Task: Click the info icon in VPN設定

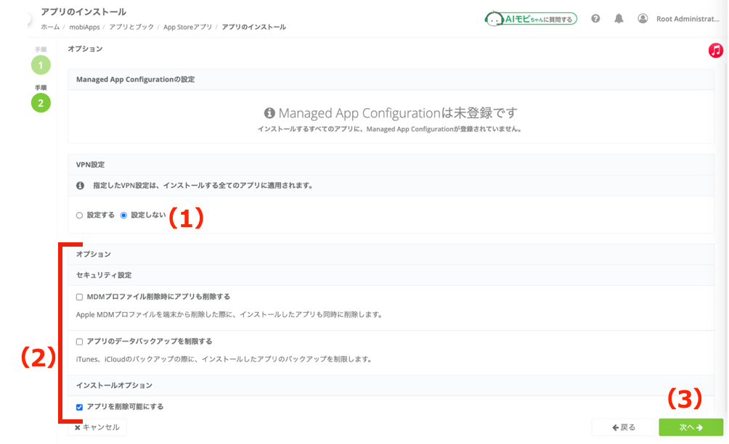Action: tap(80, 185)
